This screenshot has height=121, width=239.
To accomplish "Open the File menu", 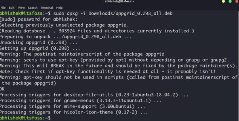I will 3,8.
